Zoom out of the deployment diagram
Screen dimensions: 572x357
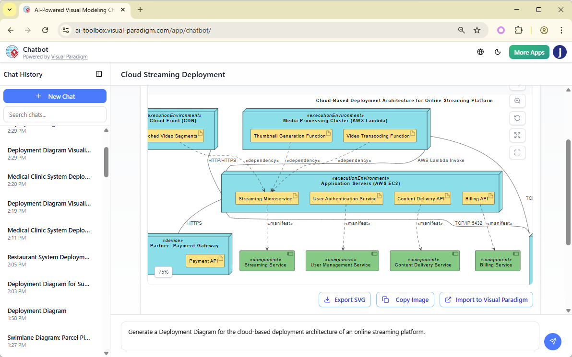click(x=517, y=101)
